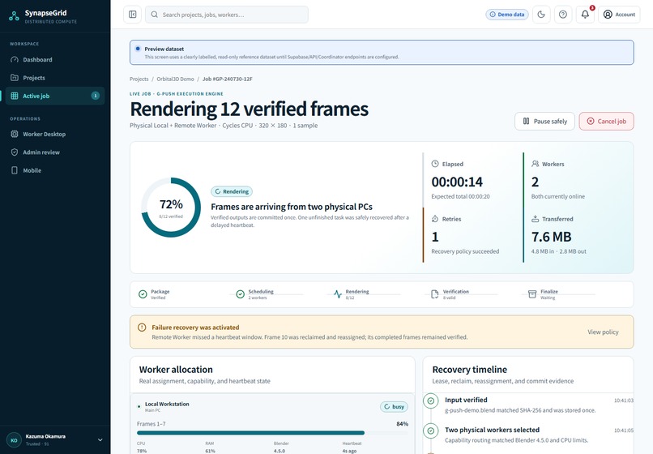
Task: Click the '00:00:14' elapsed value
Action: tap(457, 182)
